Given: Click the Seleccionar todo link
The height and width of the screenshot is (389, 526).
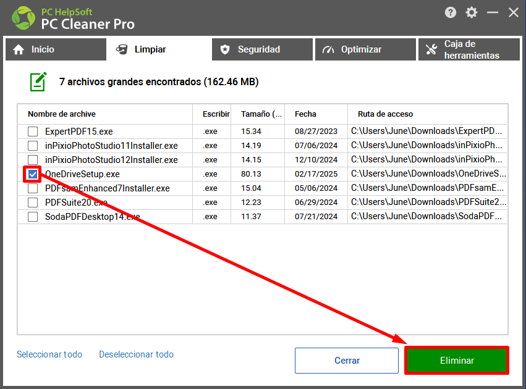Looking at the screenshot, I should click(49, 354).
